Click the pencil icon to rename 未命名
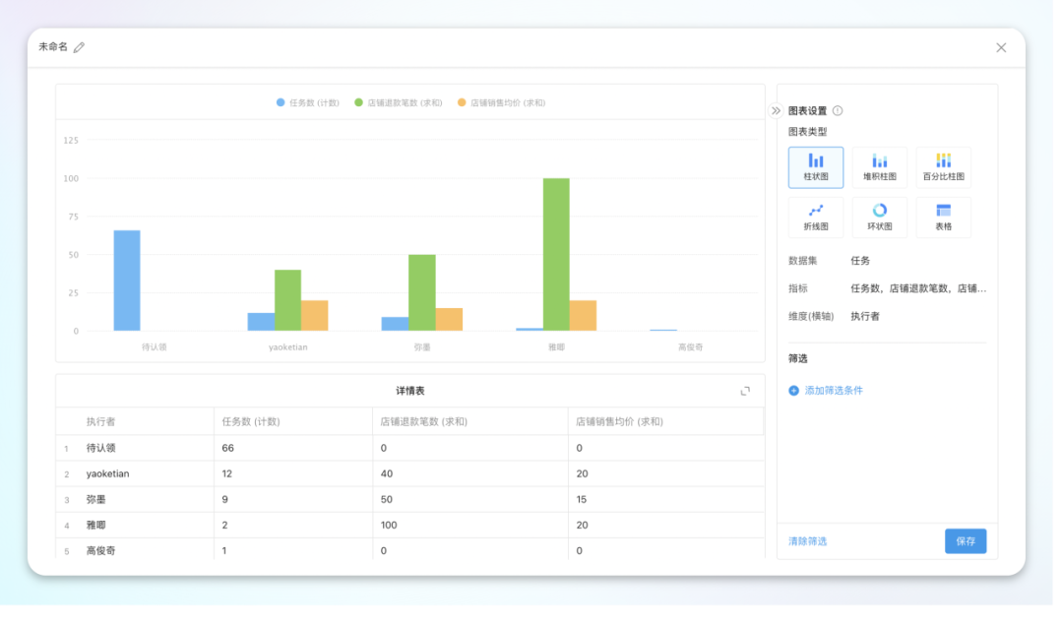This screenshot has height=627, width=1063. pyautogui.click(x=80, y=47)
